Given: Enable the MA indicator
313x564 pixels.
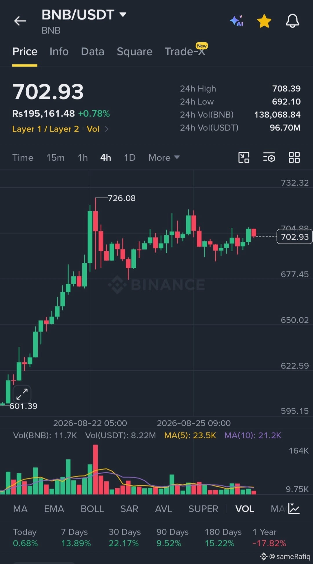Looking at the screenshot, I should 20,509.
